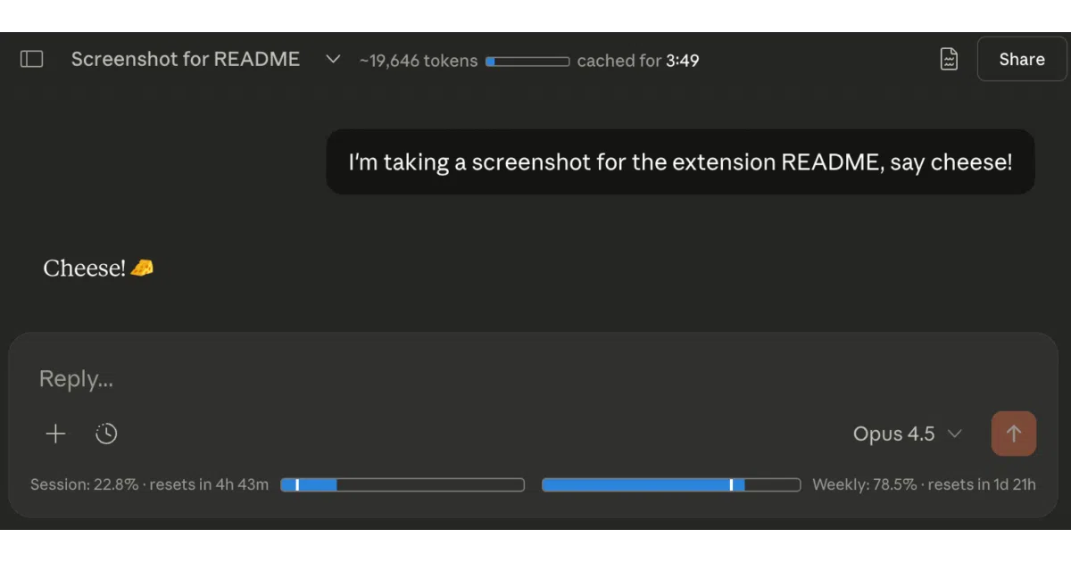
Task: Expand the chevron next to the chat title
Action: coord(333,59)
